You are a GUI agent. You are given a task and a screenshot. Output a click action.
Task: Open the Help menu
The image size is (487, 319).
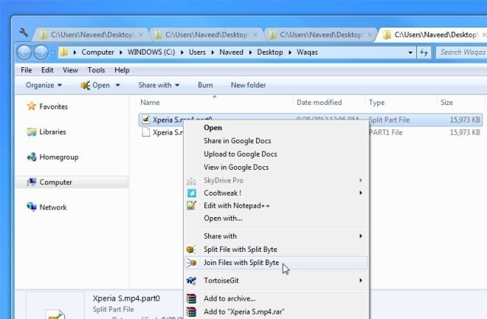point(122,70)
